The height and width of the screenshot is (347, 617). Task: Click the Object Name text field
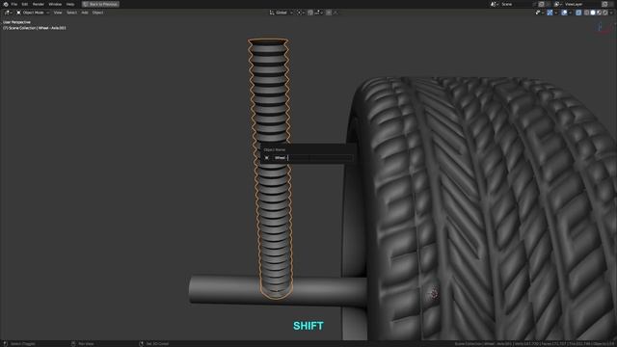point(312,158)
